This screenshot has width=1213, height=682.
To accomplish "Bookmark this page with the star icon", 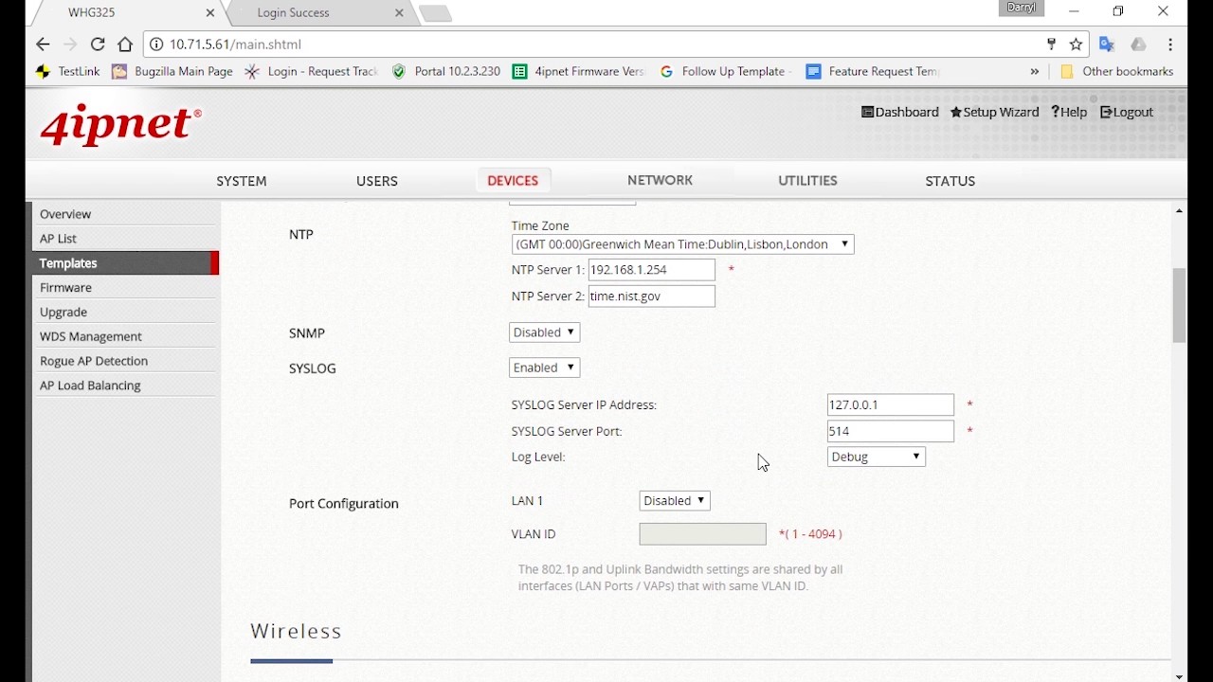I will tap(1076, 45).
